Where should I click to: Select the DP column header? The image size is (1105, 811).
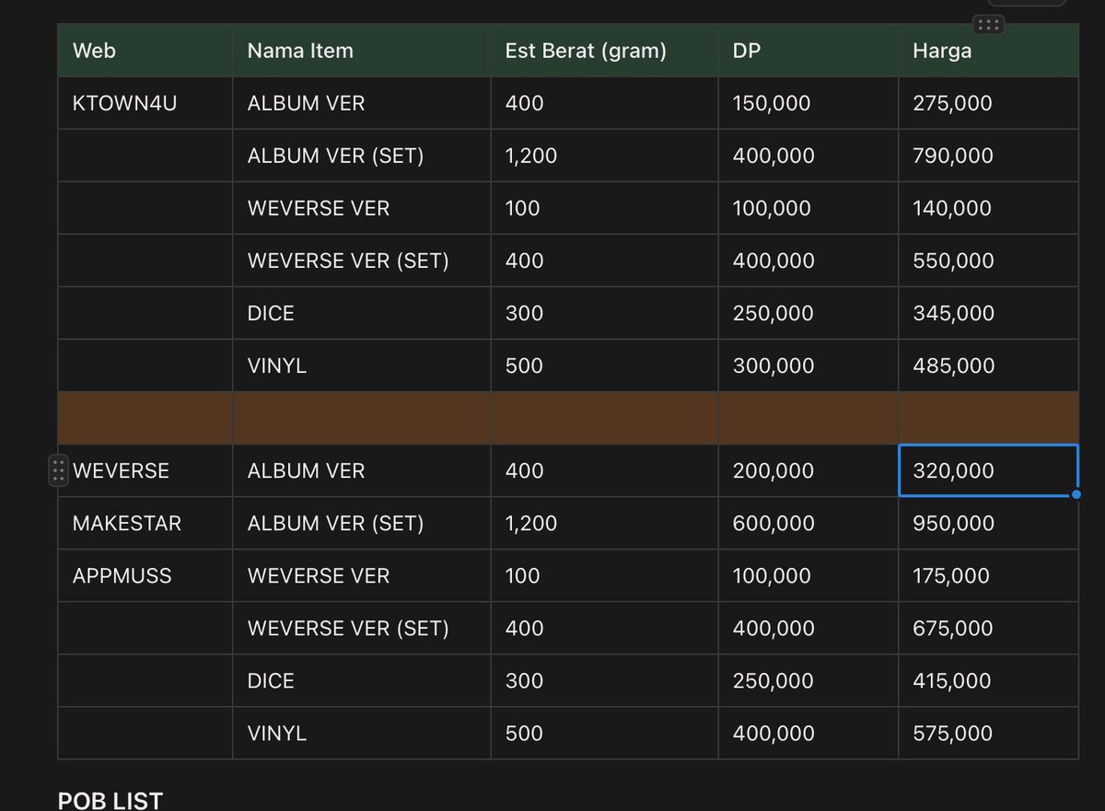pos(808,51)
